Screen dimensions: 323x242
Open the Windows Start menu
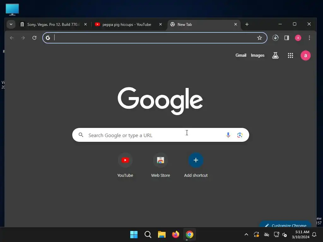click(x=134, y=234)
